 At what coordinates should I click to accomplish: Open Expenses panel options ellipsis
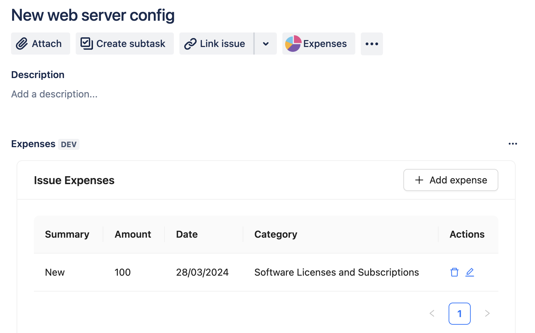click(513, 144)
